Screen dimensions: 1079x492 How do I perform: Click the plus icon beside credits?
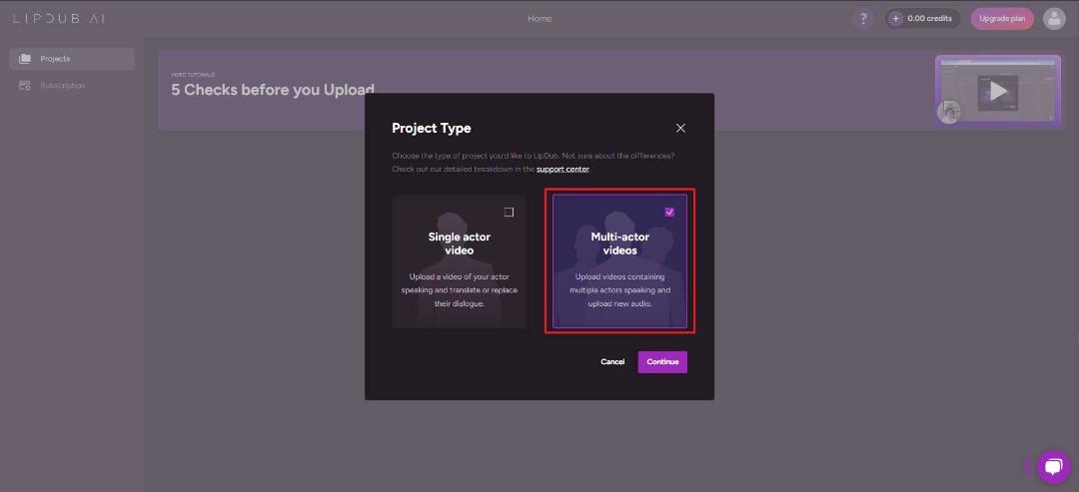[x=895, y=19]
